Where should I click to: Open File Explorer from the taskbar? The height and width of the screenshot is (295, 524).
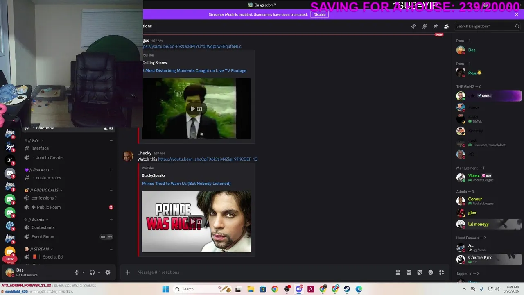tap(251, 289)
